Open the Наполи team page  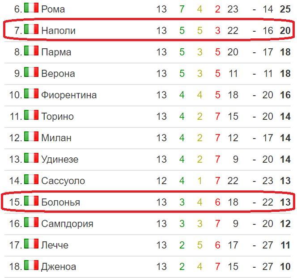pyautogui.click(x=58, y=30)
